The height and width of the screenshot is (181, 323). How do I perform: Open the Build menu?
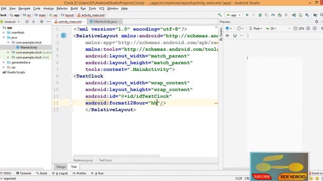pyautogui.click(x=74, y=9)
